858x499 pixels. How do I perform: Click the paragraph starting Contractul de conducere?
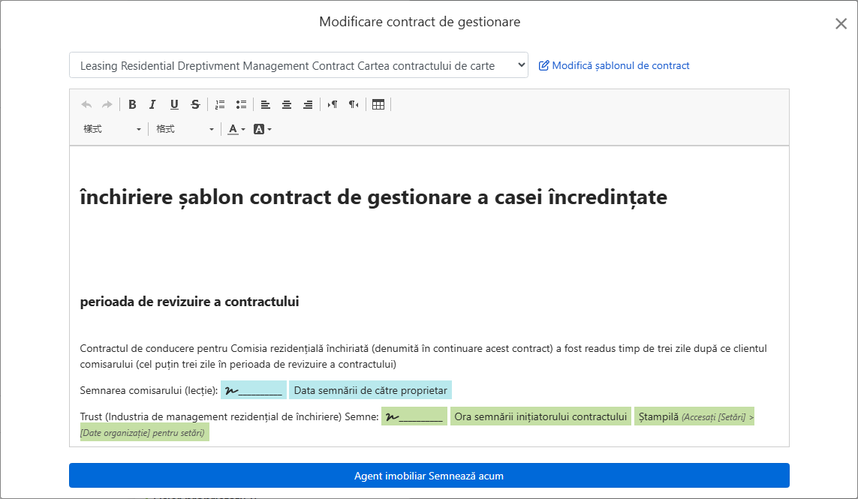click(423, 356)
